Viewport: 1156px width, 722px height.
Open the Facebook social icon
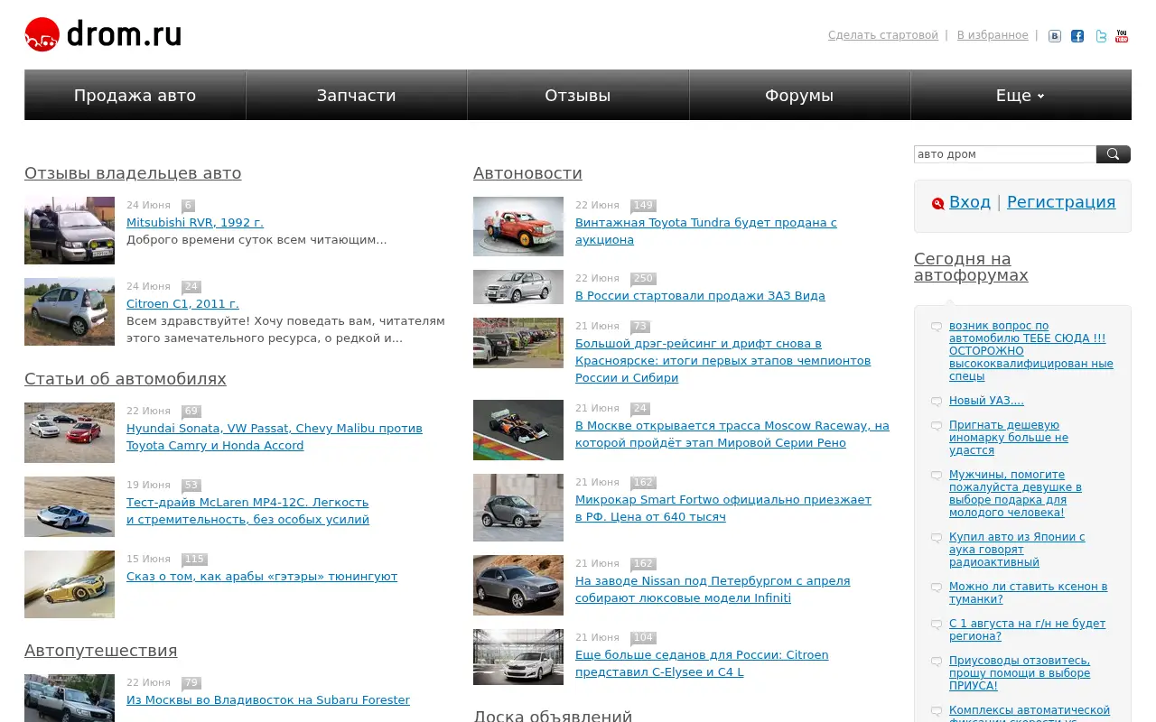(x=1077, y=36)
